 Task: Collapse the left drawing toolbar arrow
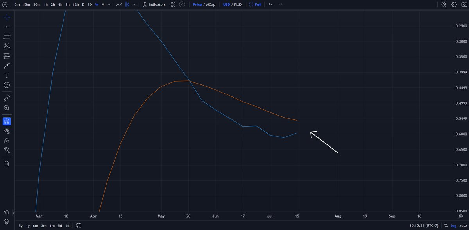click(x=14, y=213)
